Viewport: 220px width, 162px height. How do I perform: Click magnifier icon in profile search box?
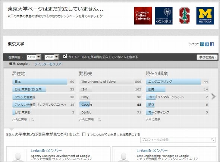pyautogui.click(x=213, y=140)
